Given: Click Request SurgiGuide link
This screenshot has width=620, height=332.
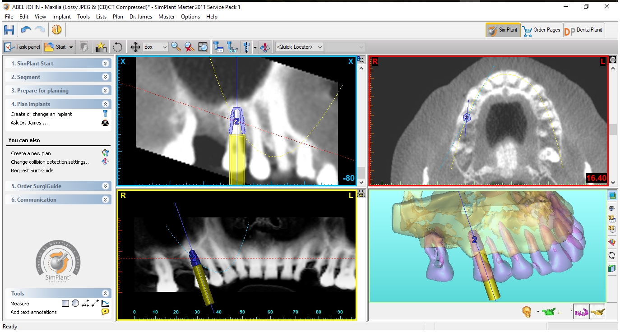Looking at the screenshot, I should [x=32, y=171].
